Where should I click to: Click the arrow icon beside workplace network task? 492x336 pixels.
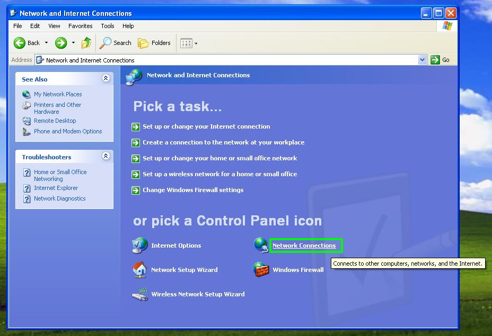(136, 143)
